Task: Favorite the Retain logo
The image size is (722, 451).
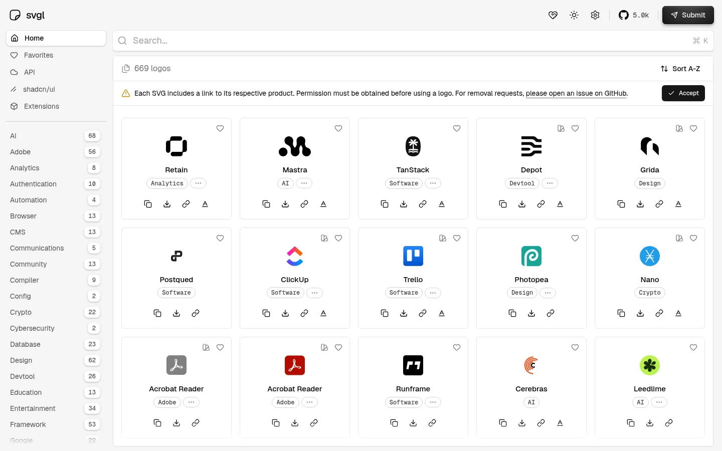Action: (x=220, y=129)
